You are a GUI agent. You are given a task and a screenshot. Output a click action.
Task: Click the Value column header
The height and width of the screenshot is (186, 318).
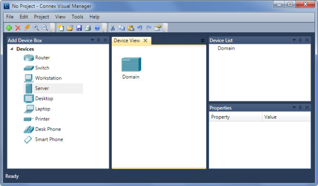tap(287, 117)
